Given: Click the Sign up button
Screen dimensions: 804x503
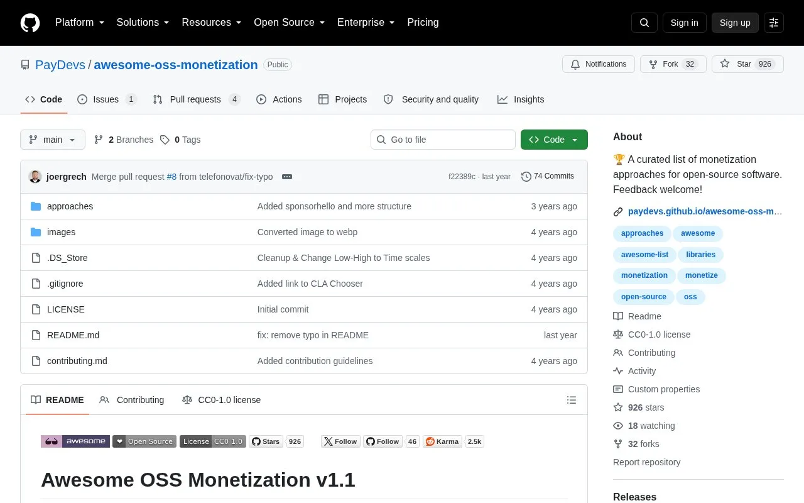Looking at the screenshot, I should pyautogui.click(x=735, y=23).
